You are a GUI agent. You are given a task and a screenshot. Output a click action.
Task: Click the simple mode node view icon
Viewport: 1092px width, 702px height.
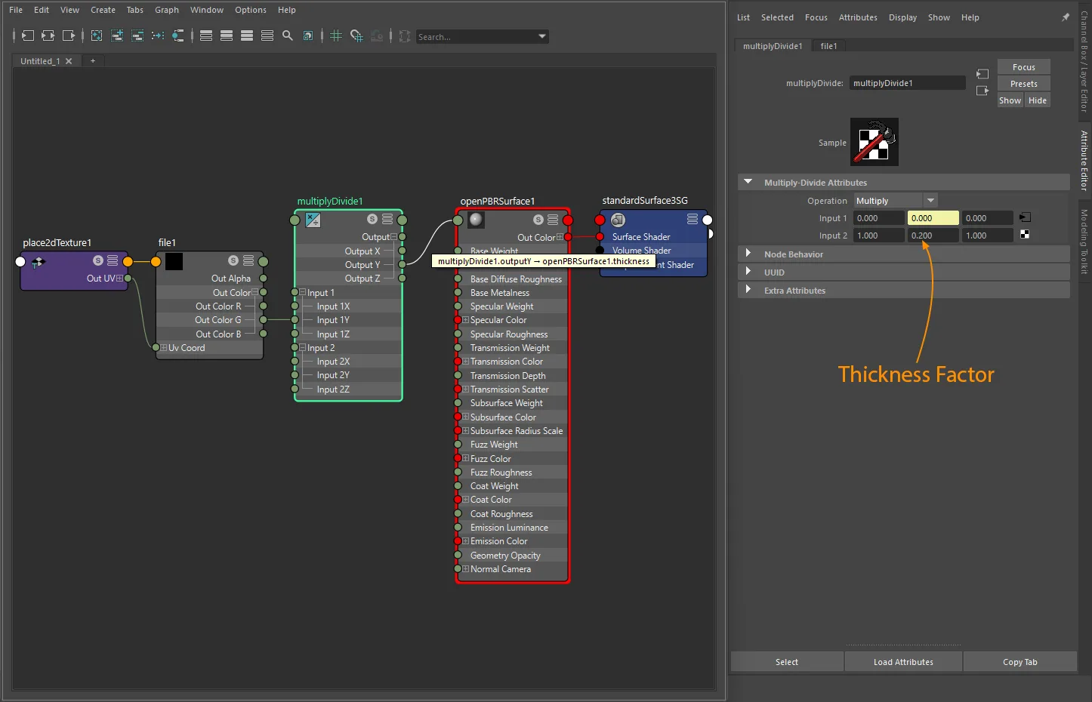click(206, 35)
